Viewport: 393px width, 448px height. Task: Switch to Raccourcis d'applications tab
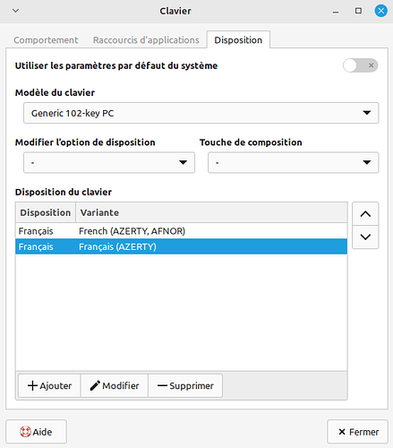(x=146, y=40)
